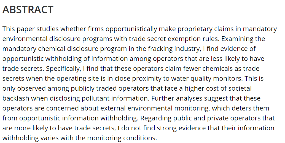This screenshot has width=285, height=143.
Task: Click the ABSTRACT heading
Action: coord(28,10)
